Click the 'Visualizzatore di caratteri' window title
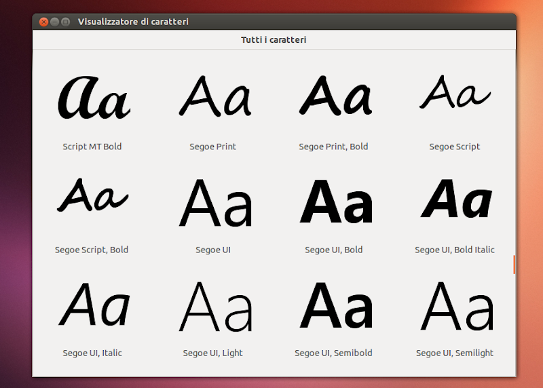543x388 pixels. click(133, 22)
